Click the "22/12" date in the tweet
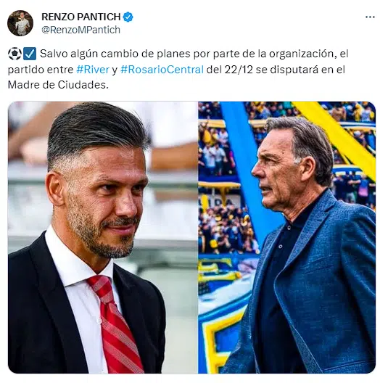The image size is (380, 383). pyautogui.click(x=239, y=70)
